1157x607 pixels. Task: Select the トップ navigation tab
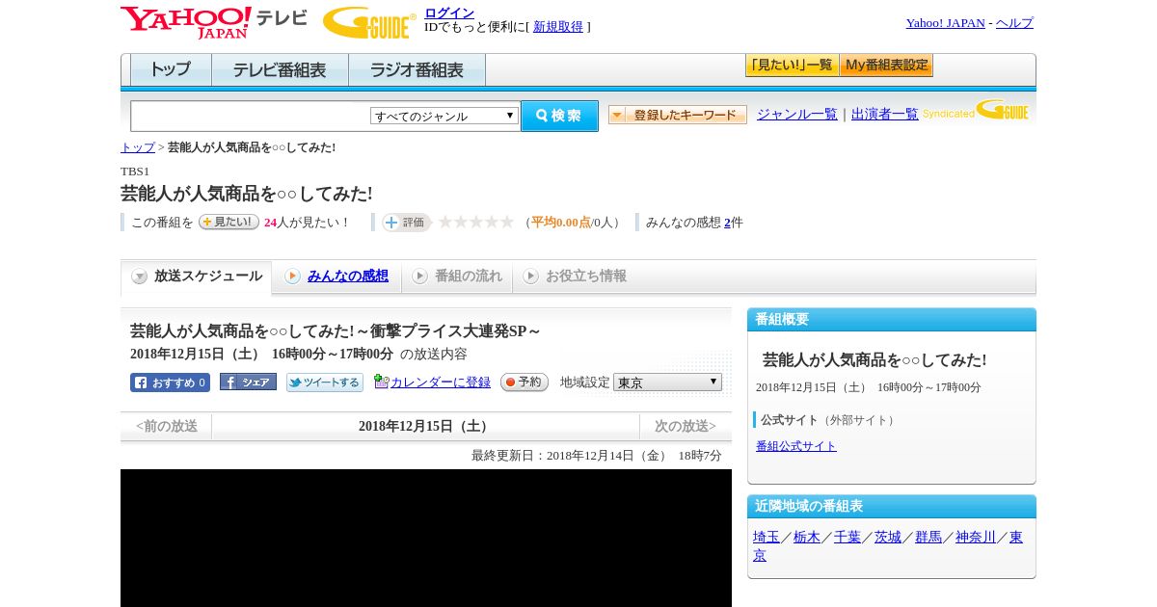pyautogui.click(x=171, y=70)
